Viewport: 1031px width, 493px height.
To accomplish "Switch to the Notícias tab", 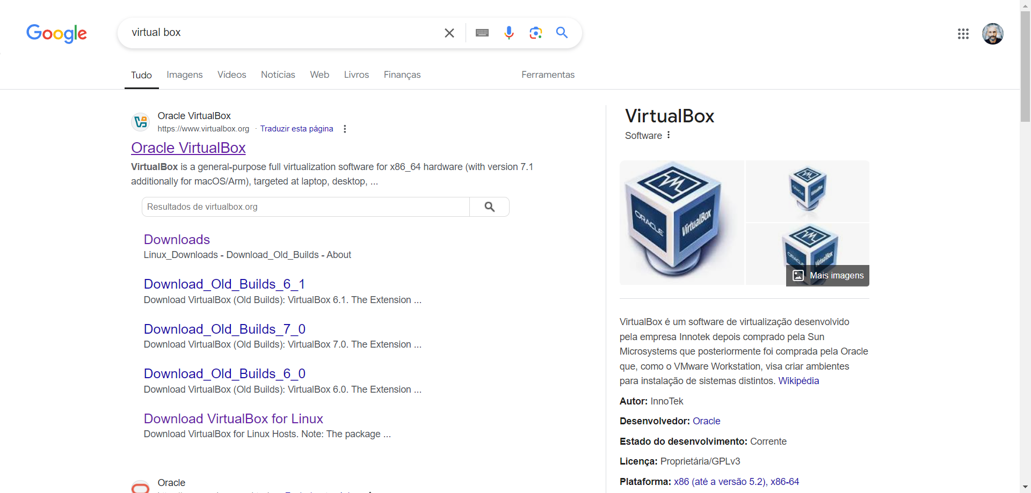I will (278, 75).
